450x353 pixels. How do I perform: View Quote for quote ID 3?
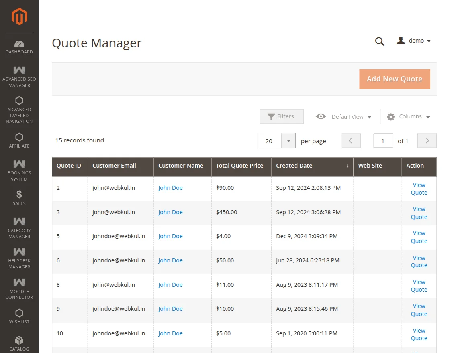(419, 213)
